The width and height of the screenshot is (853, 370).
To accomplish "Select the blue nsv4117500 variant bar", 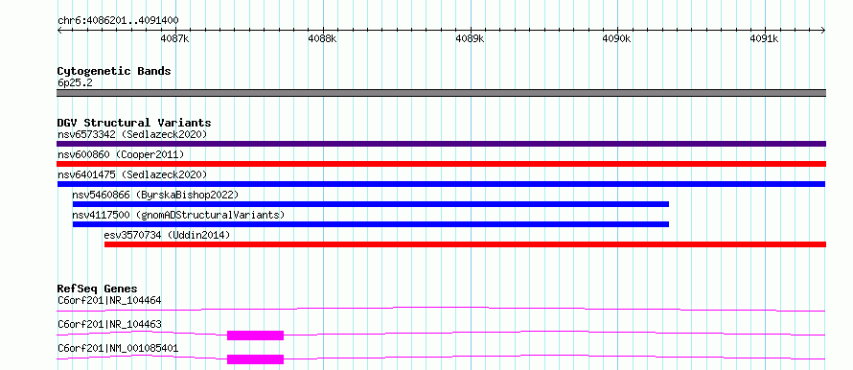I will [x=371, y=224].
